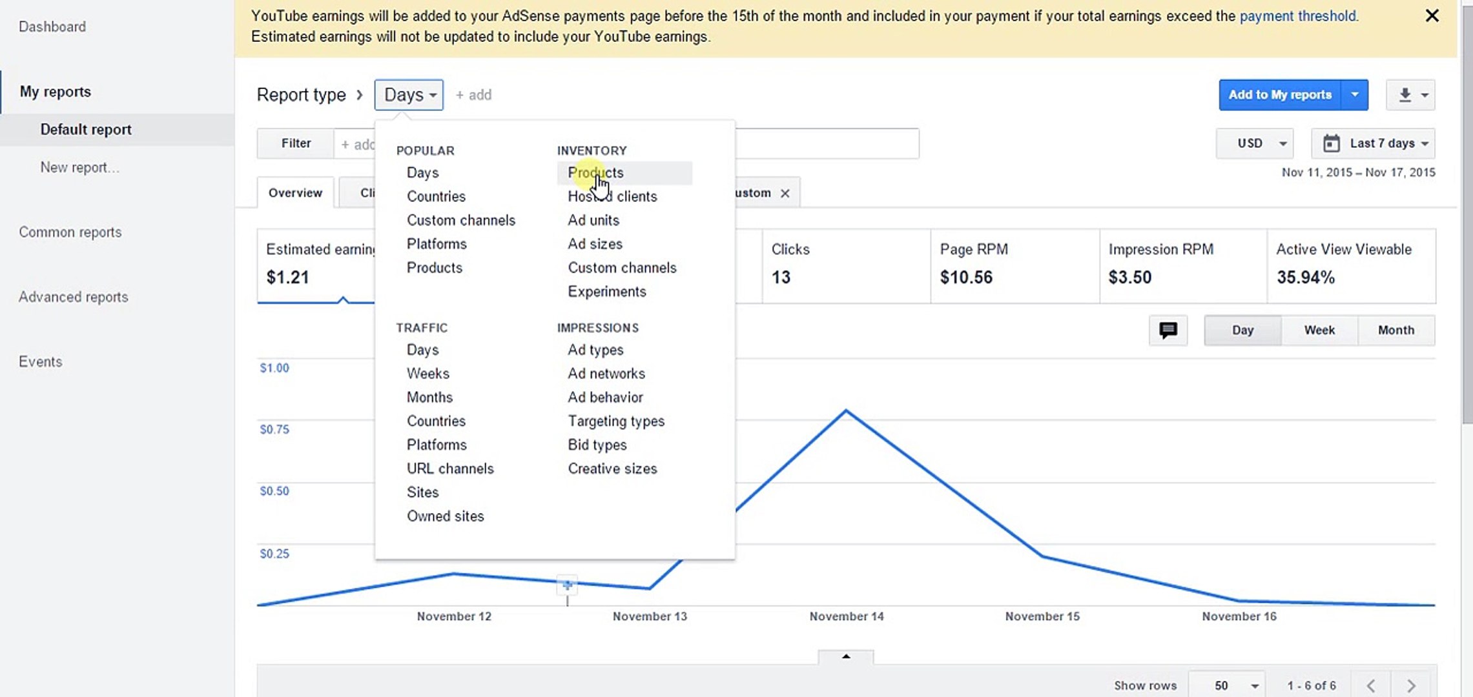
Task: Select Products under Popular
Action: coord(435,268)
